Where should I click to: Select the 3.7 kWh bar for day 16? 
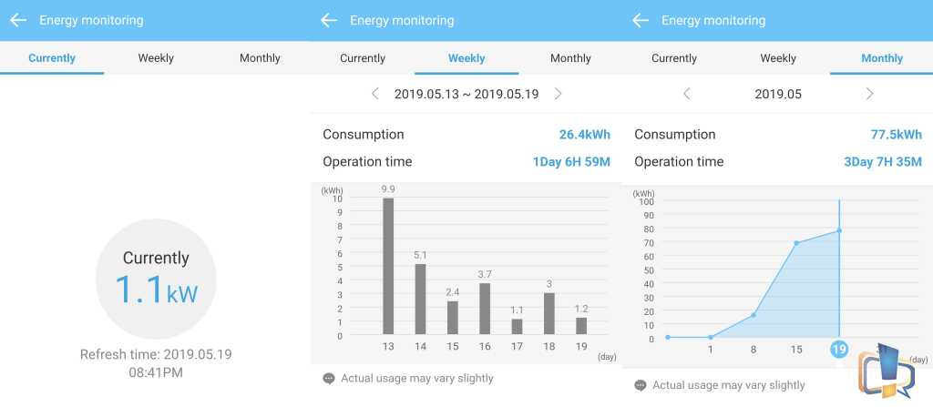tap(485, 309)
